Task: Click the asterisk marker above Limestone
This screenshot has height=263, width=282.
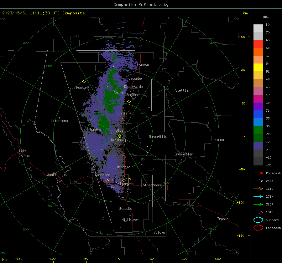Action: click(x=59, y=118)
